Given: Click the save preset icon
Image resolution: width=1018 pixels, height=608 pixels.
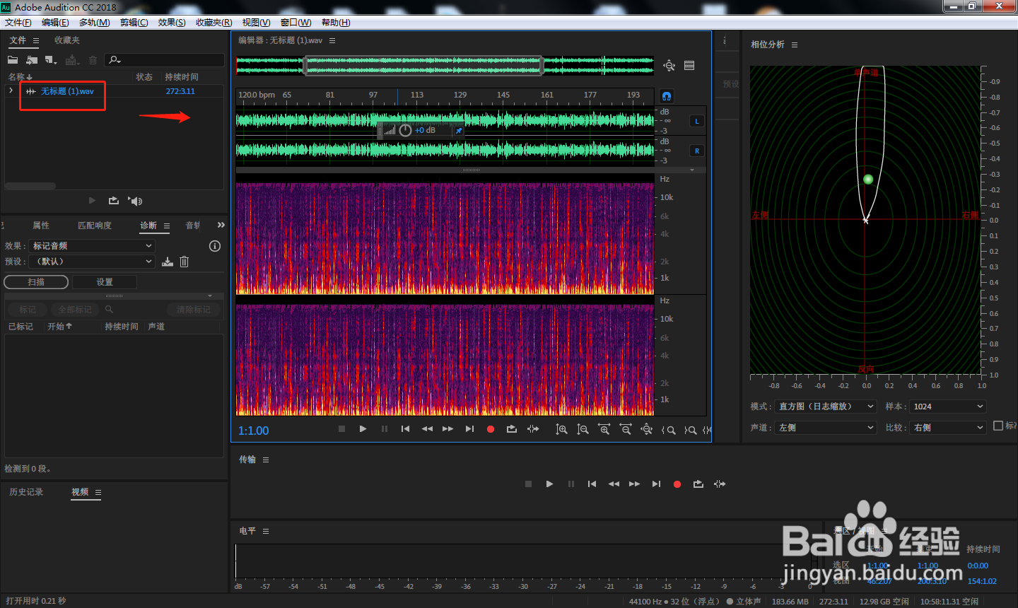Looking at the screenshot, I should click(168, 262).
